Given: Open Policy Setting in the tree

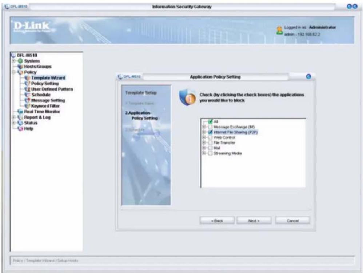Looking at the screenshot, I should coord(45,83).
